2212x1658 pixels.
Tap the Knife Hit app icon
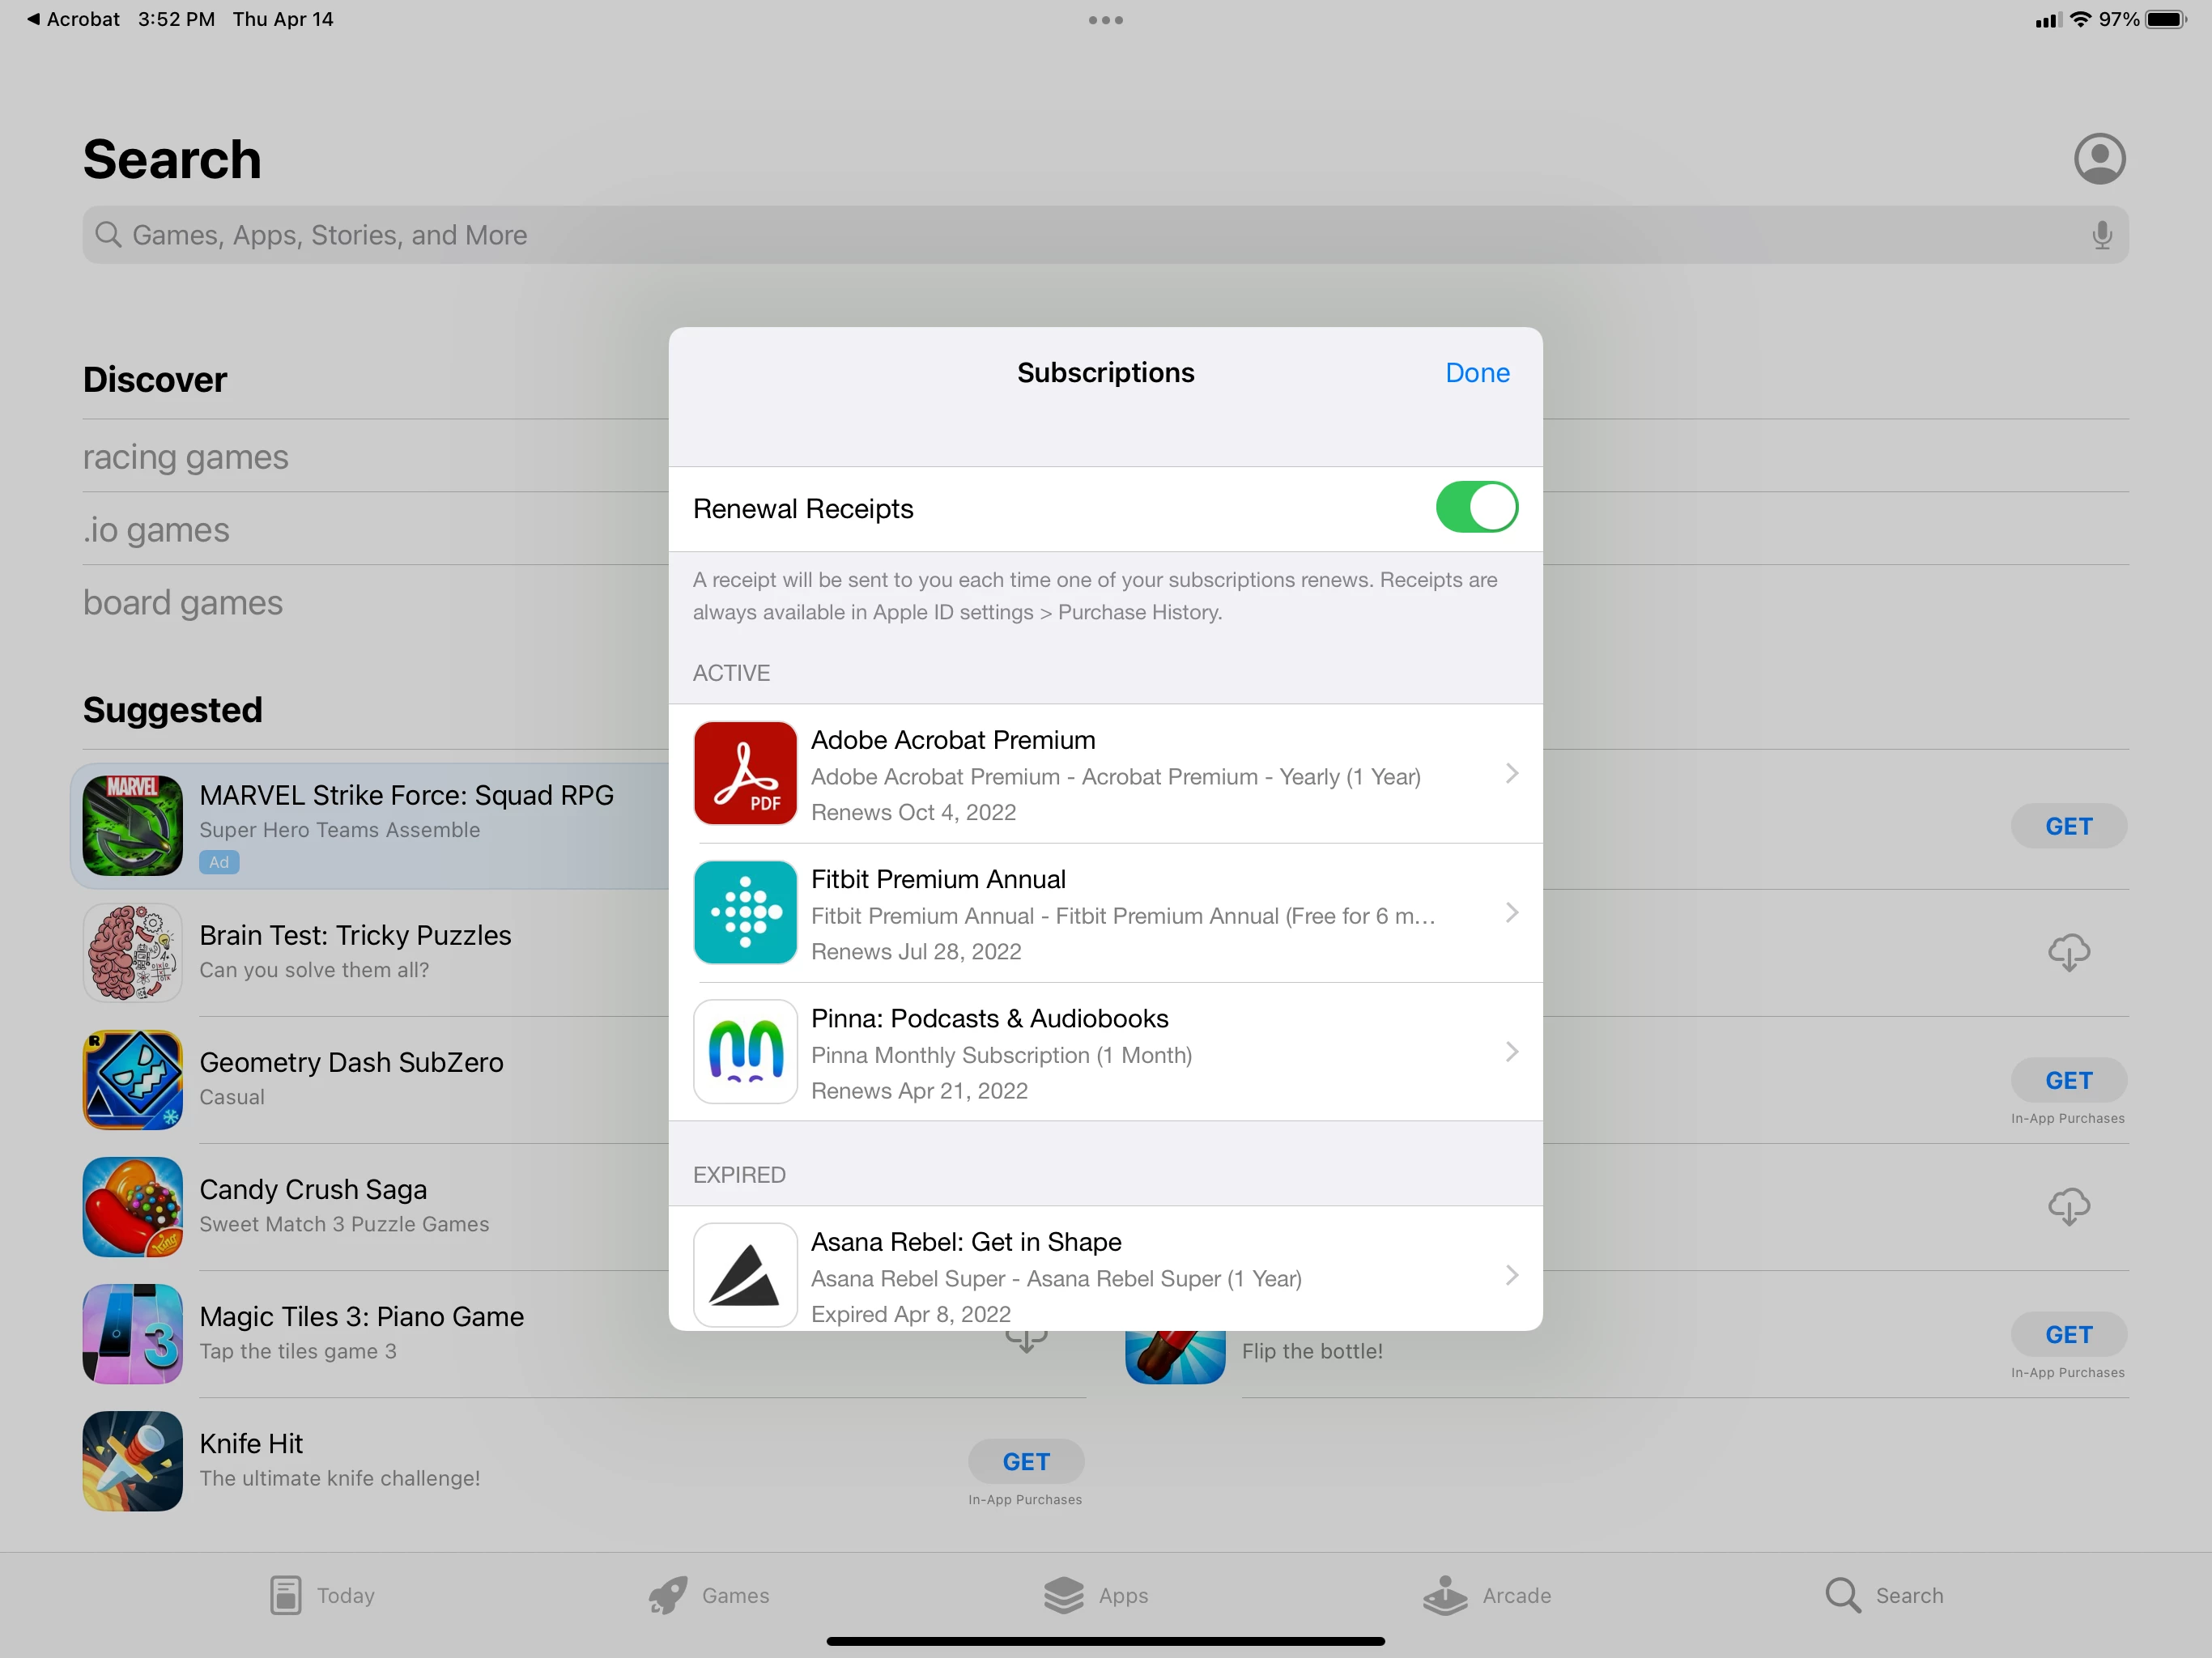click(x=133, y=1460)
